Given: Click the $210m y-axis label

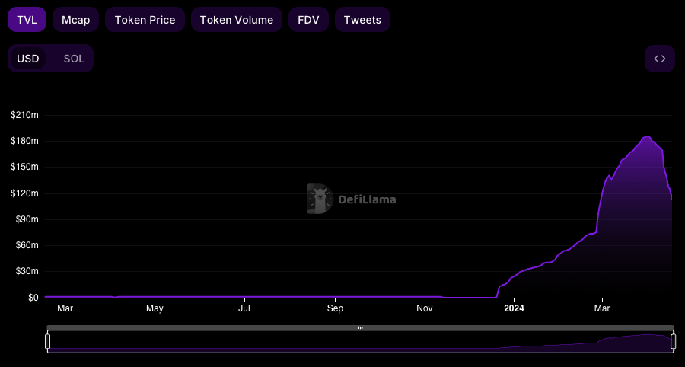Looking at the screenshot, I should [24, 115].
